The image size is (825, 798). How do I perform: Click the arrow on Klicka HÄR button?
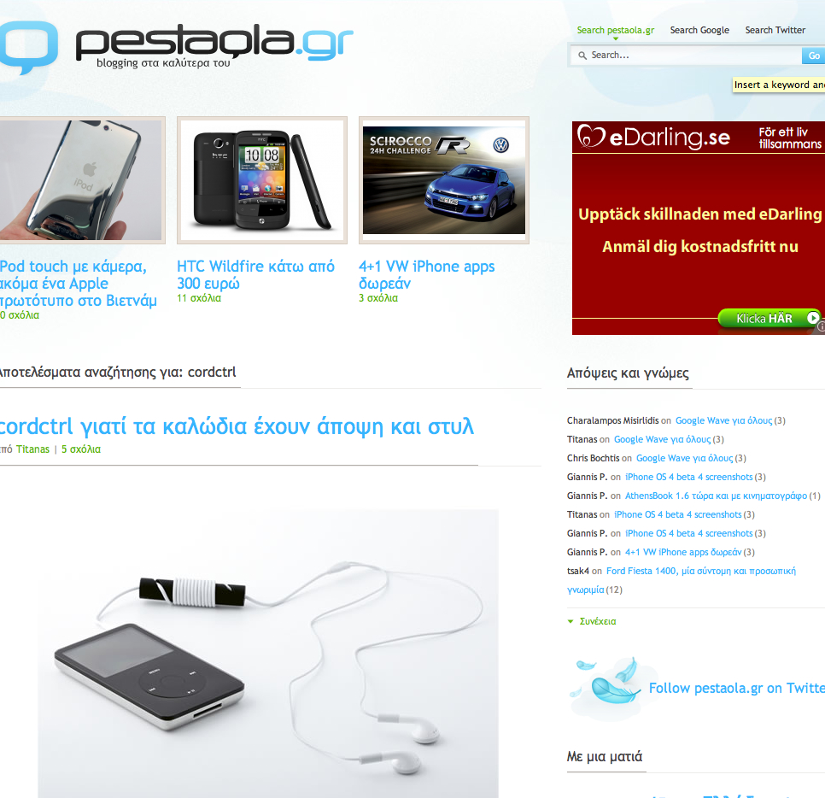click(x=813, y=318)
